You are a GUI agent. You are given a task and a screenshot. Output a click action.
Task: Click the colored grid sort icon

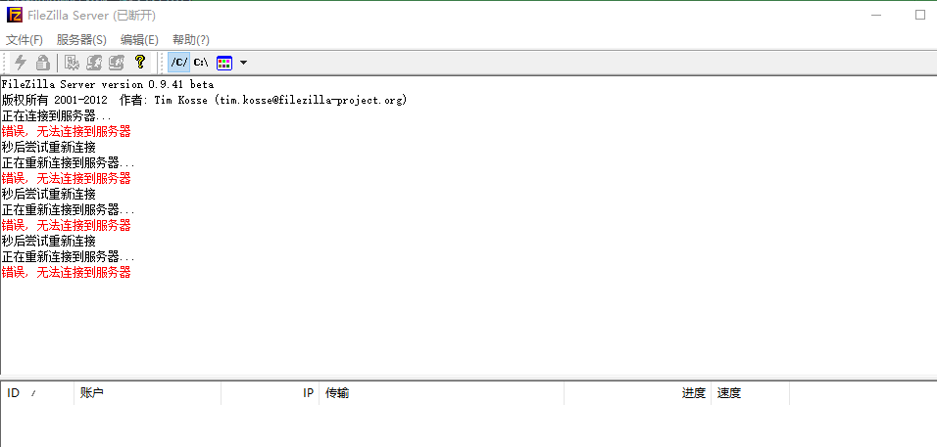click(x=224, y=62)
